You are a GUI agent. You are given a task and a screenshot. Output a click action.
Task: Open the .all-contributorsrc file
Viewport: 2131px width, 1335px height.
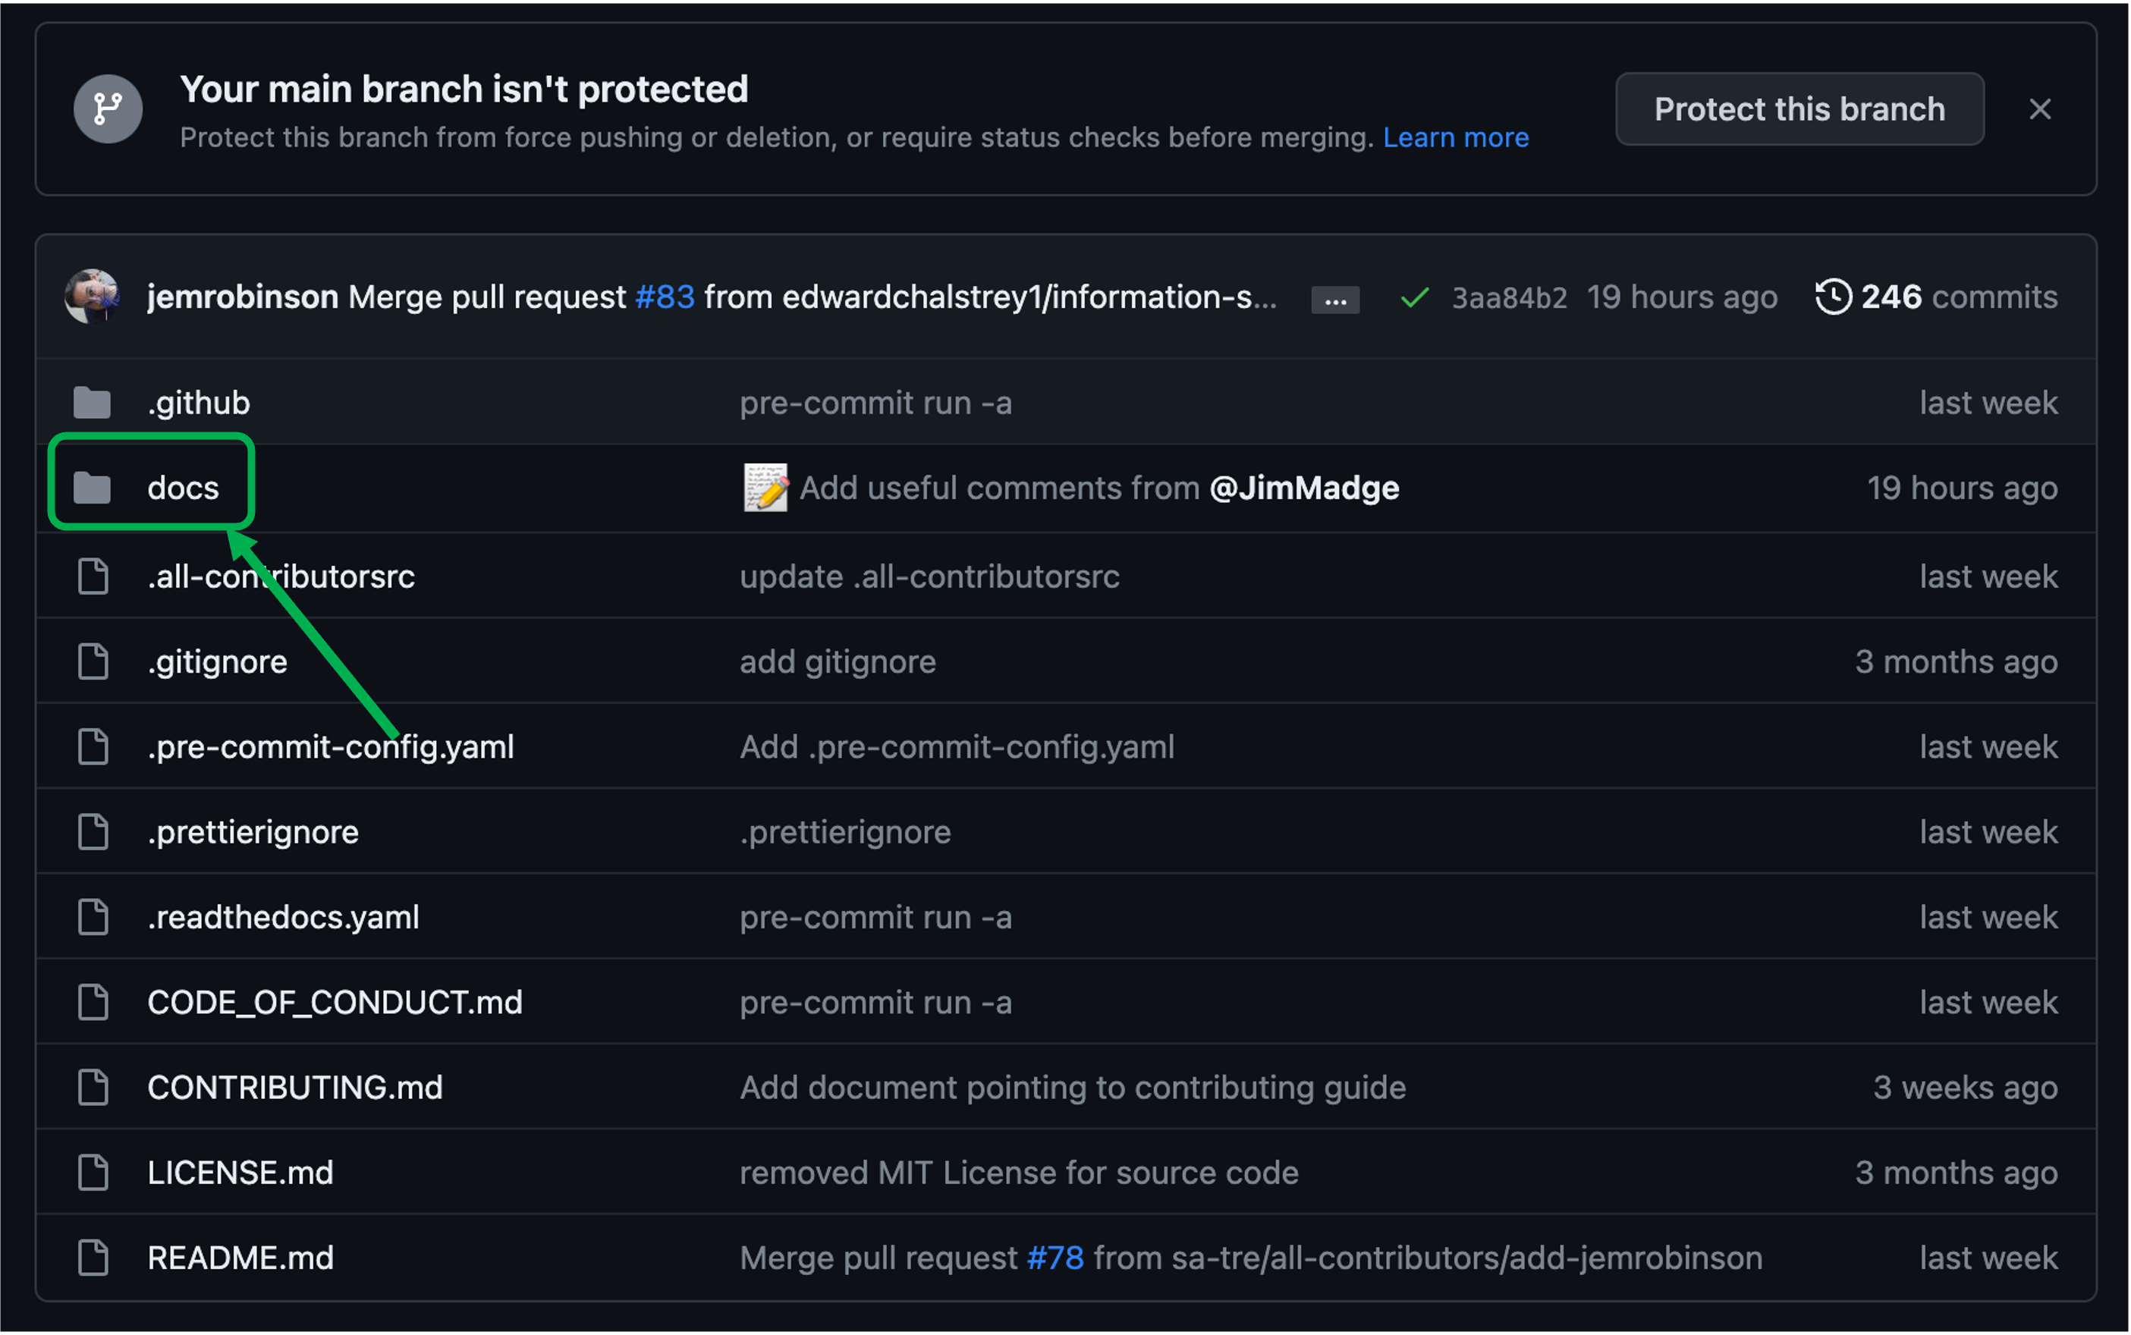pyautogui.click(x=281, y=577)
